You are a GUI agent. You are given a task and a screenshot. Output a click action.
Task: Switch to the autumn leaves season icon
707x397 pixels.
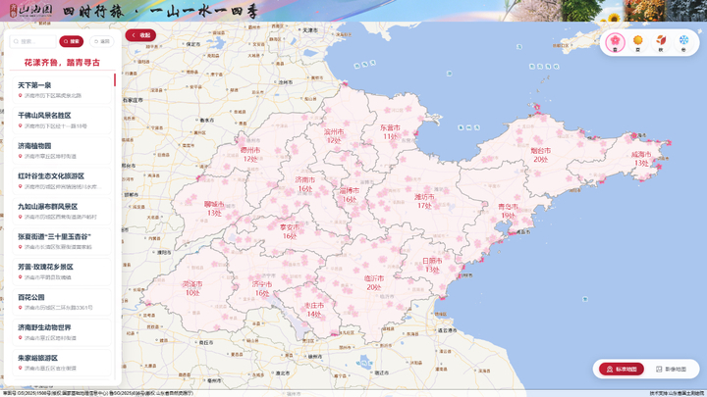click(x=661, y=43)
